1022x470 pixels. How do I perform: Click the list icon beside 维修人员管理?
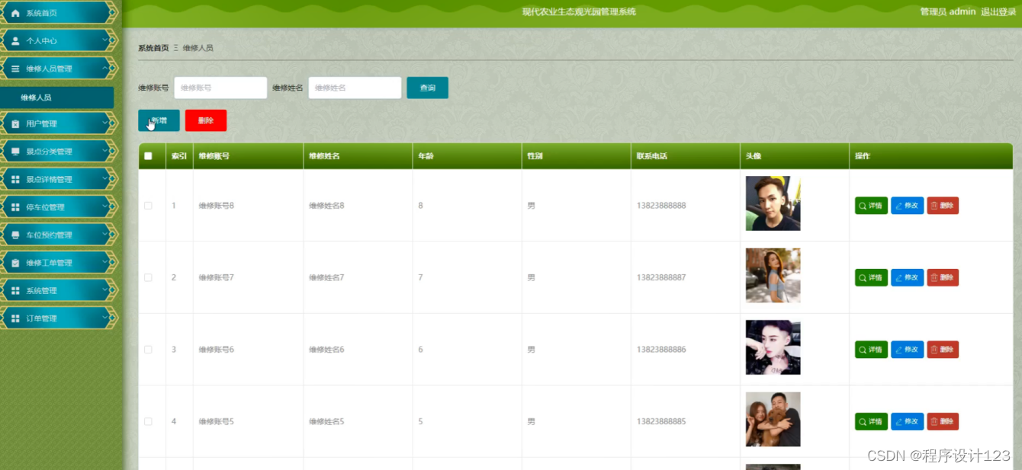point(15,69)
